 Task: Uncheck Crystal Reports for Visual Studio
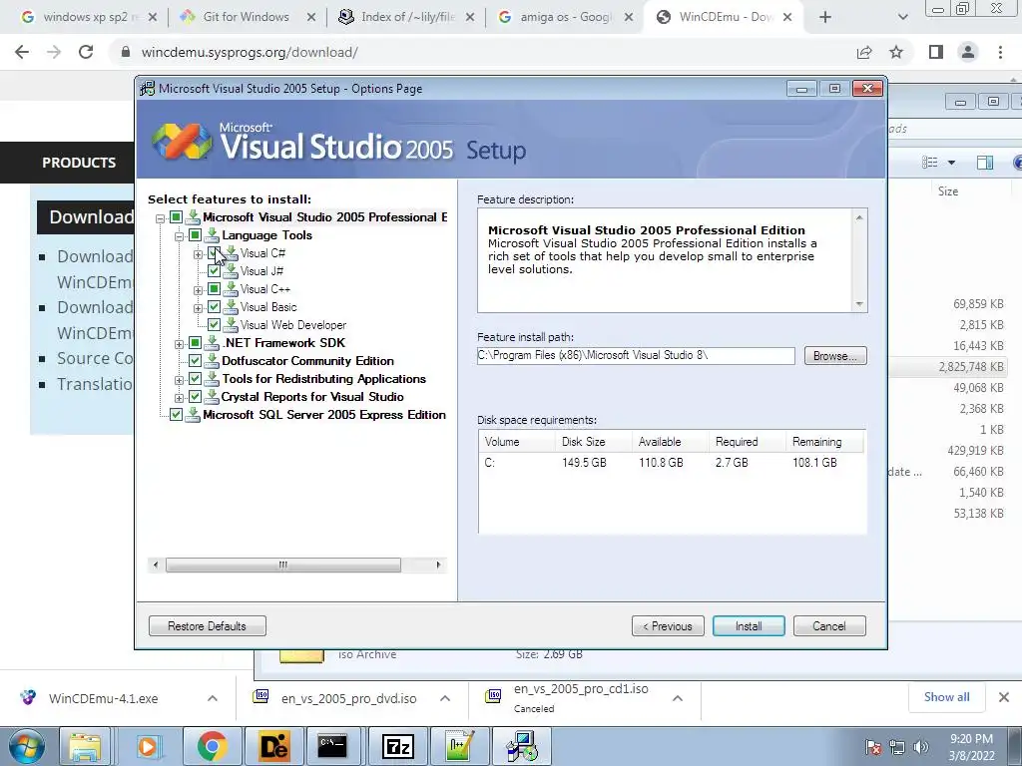195,397
